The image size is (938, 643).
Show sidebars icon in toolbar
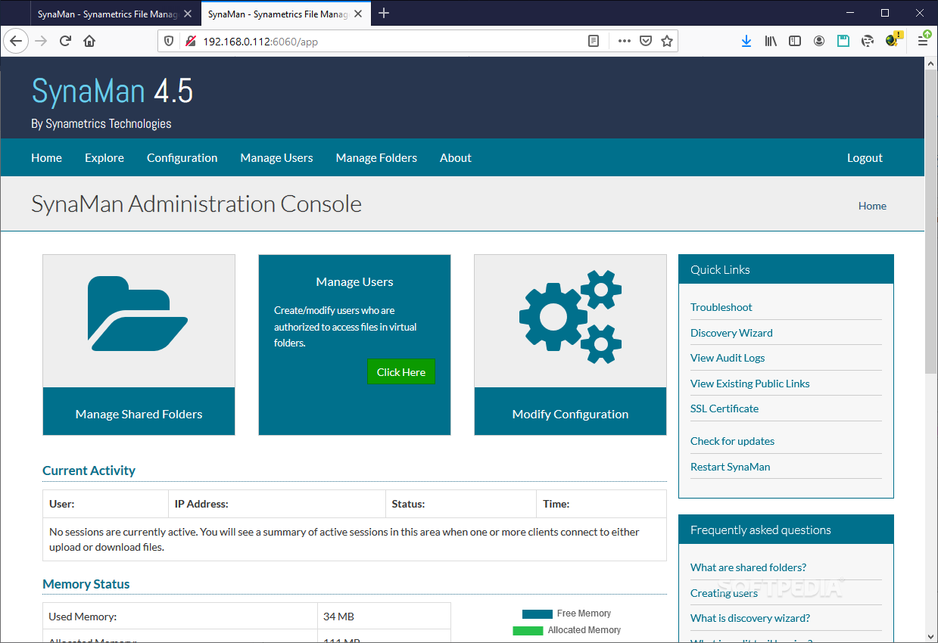point(795,41)
